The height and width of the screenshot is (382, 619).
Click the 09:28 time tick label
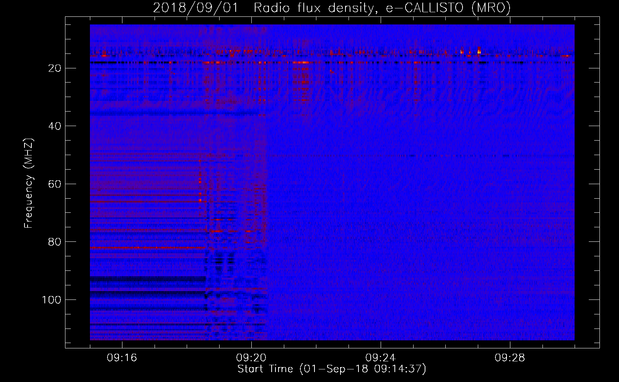[x=510, y=358]
